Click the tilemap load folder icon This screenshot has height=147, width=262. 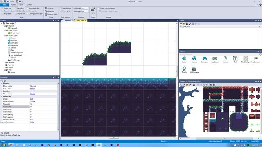(x=211, y=85)
